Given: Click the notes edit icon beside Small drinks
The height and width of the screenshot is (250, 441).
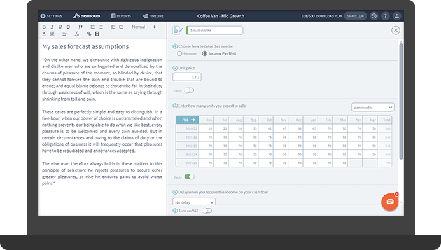Looking at the screenshot, I should [x=178, y=30].
